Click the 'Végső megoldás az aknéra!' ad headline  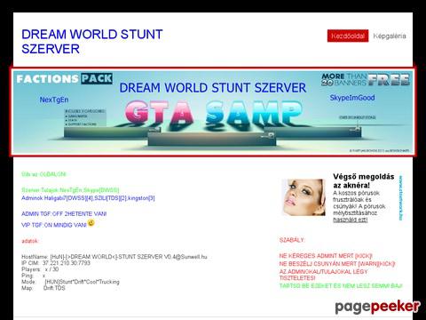(x=364, y=180)
